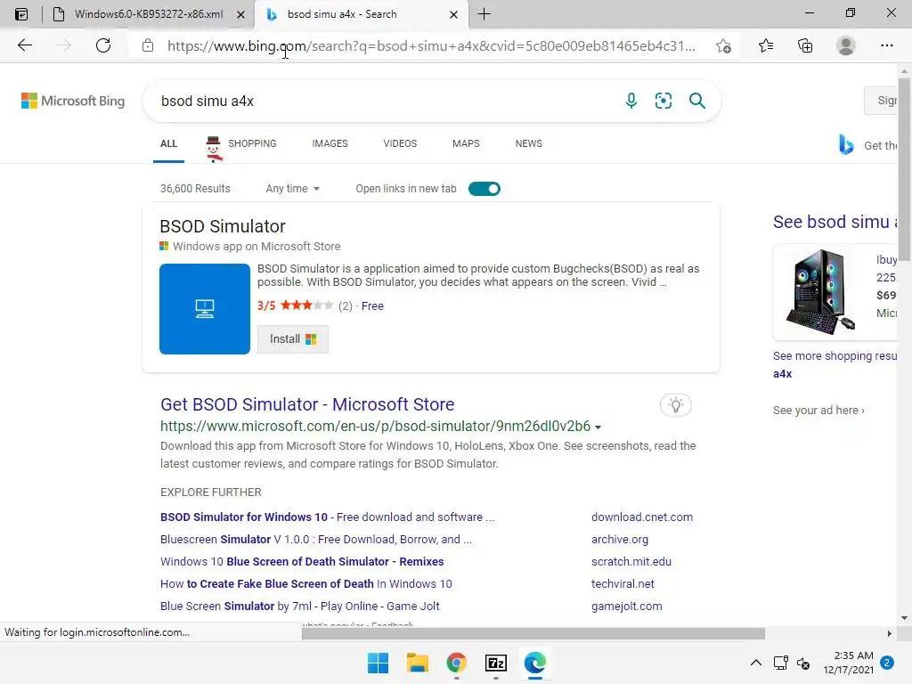Click See your ad here link

[818, 410]
